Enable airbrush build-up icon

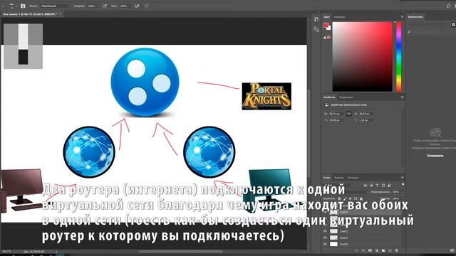137,6
